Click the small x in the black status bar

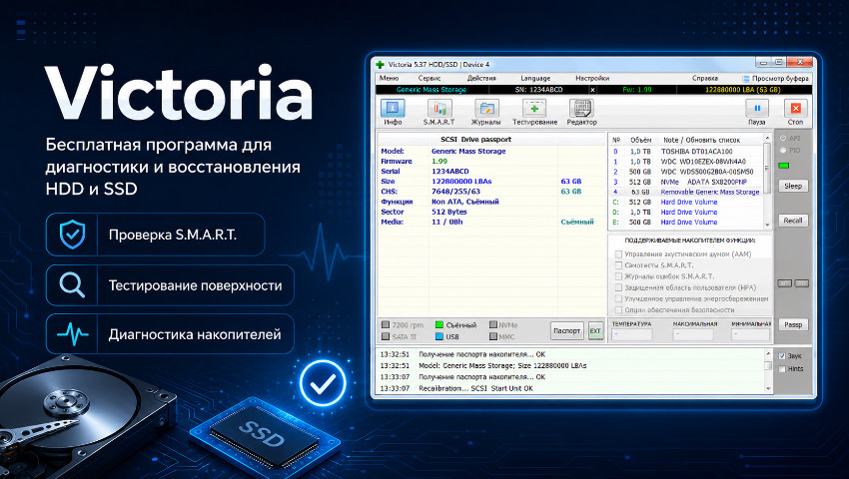(593, 90)
